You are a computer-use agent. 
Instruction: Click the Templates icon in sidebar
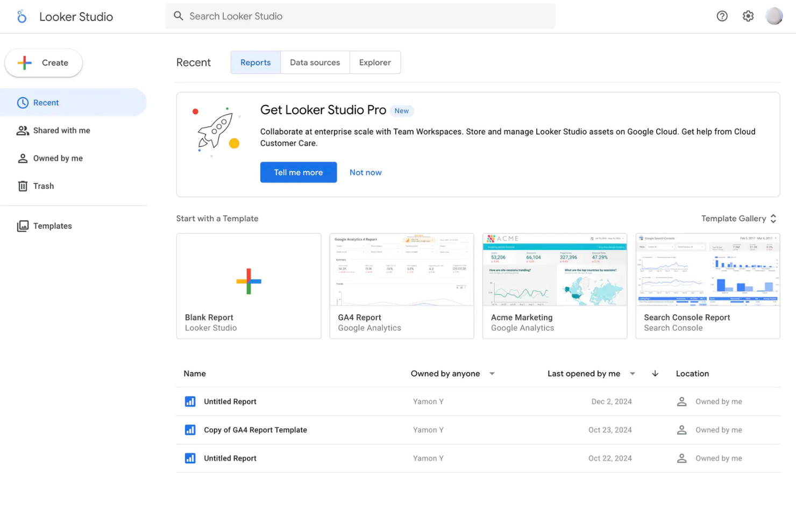[x=23, y=225]
